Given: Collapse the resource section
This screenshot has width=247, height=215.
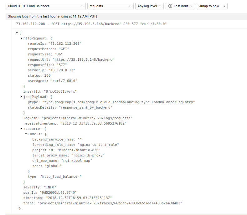Looking at the screenshot, I should pos(21,129).
